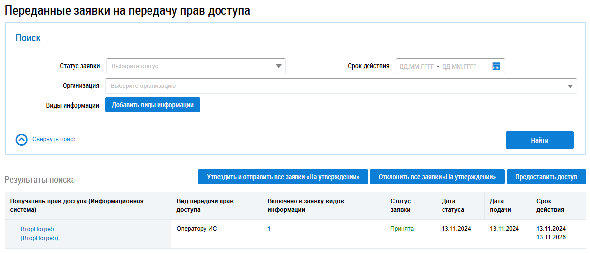The width and height of the screenshot is (590, 254).
Task: Expand the Организация dropdown arrow
Action: click(x=570, y=86)
